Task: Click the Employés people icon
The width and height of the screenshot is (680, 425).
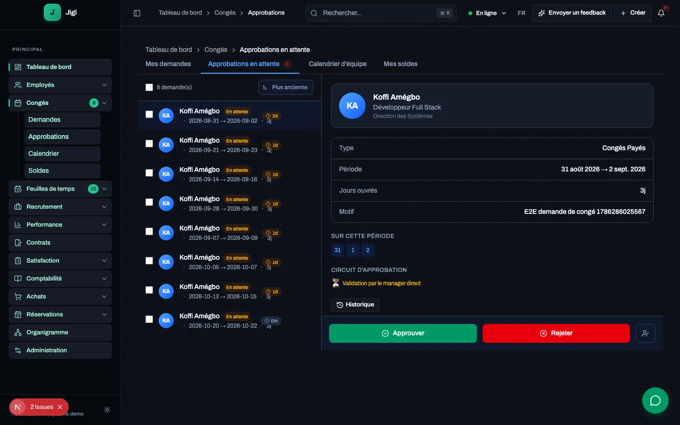Action: tap(18, 85)
